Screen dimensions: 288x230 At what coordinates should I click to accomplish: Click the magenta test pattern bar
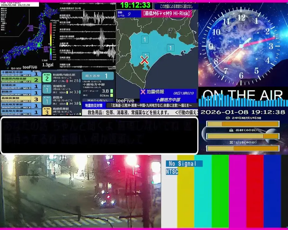click(238, 191)
